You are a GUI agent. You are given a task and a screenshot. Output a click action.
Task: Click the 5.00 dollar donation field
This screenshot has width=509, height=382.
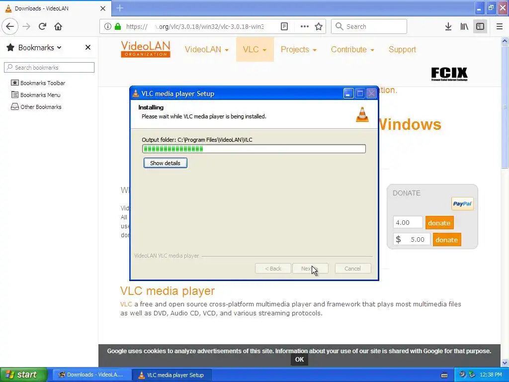coord(411,239)
